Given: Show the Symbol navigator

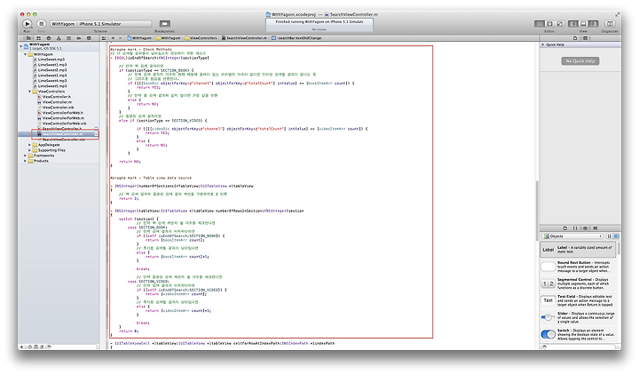Looking at the screenshot, I should pyautogui.click(x=39, y=38).
